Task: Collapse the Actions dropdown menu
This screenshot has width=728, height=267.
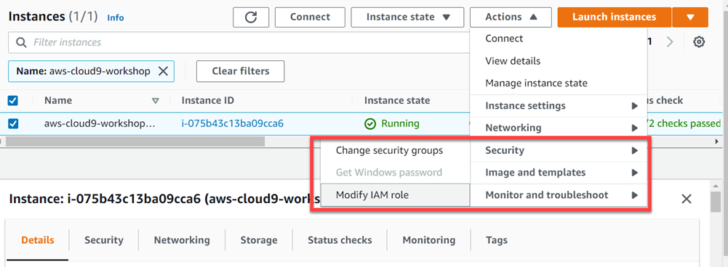Action: click(x=511, y=17)
